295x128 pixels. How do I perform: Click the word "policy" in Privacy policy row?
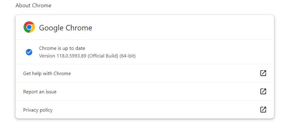tap(46, 110)
